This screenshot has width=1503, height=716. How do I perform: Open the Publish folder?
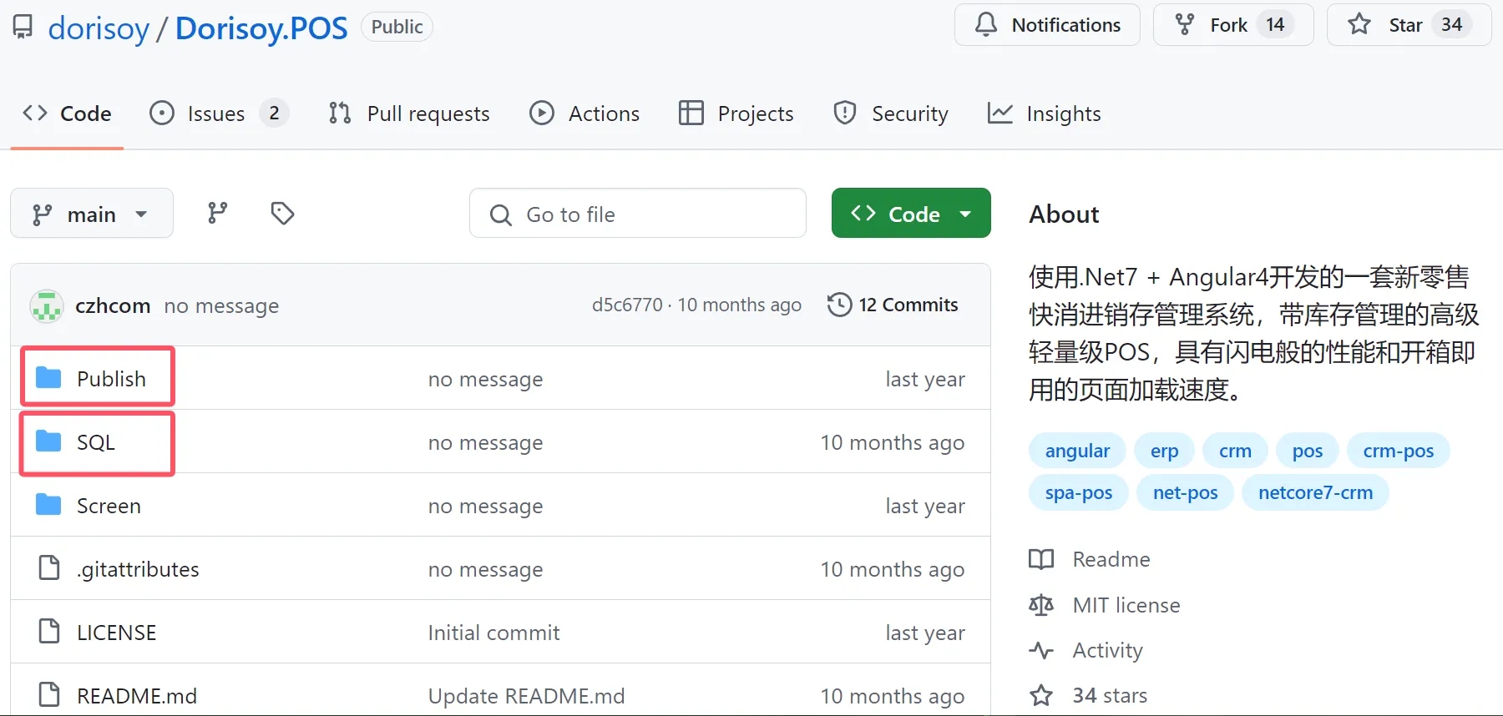pos(111,379)
